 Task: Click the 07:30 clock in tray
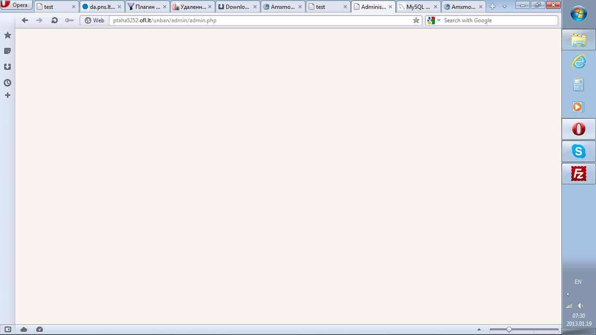tap(579, 316)
